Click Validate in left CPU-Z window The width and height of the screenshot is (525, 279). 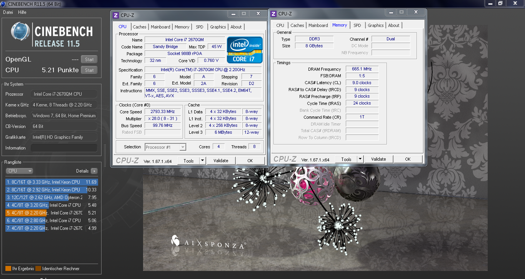[x=221, y=161]
